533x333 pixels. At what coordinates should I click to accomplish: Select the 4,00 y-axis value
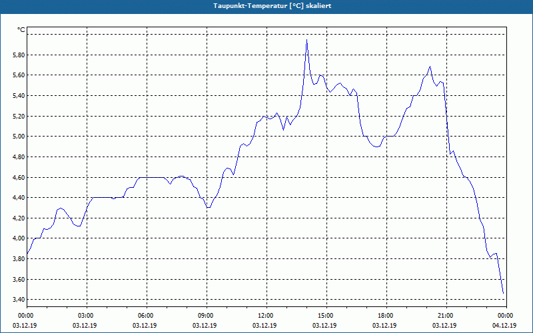point(19,238)
